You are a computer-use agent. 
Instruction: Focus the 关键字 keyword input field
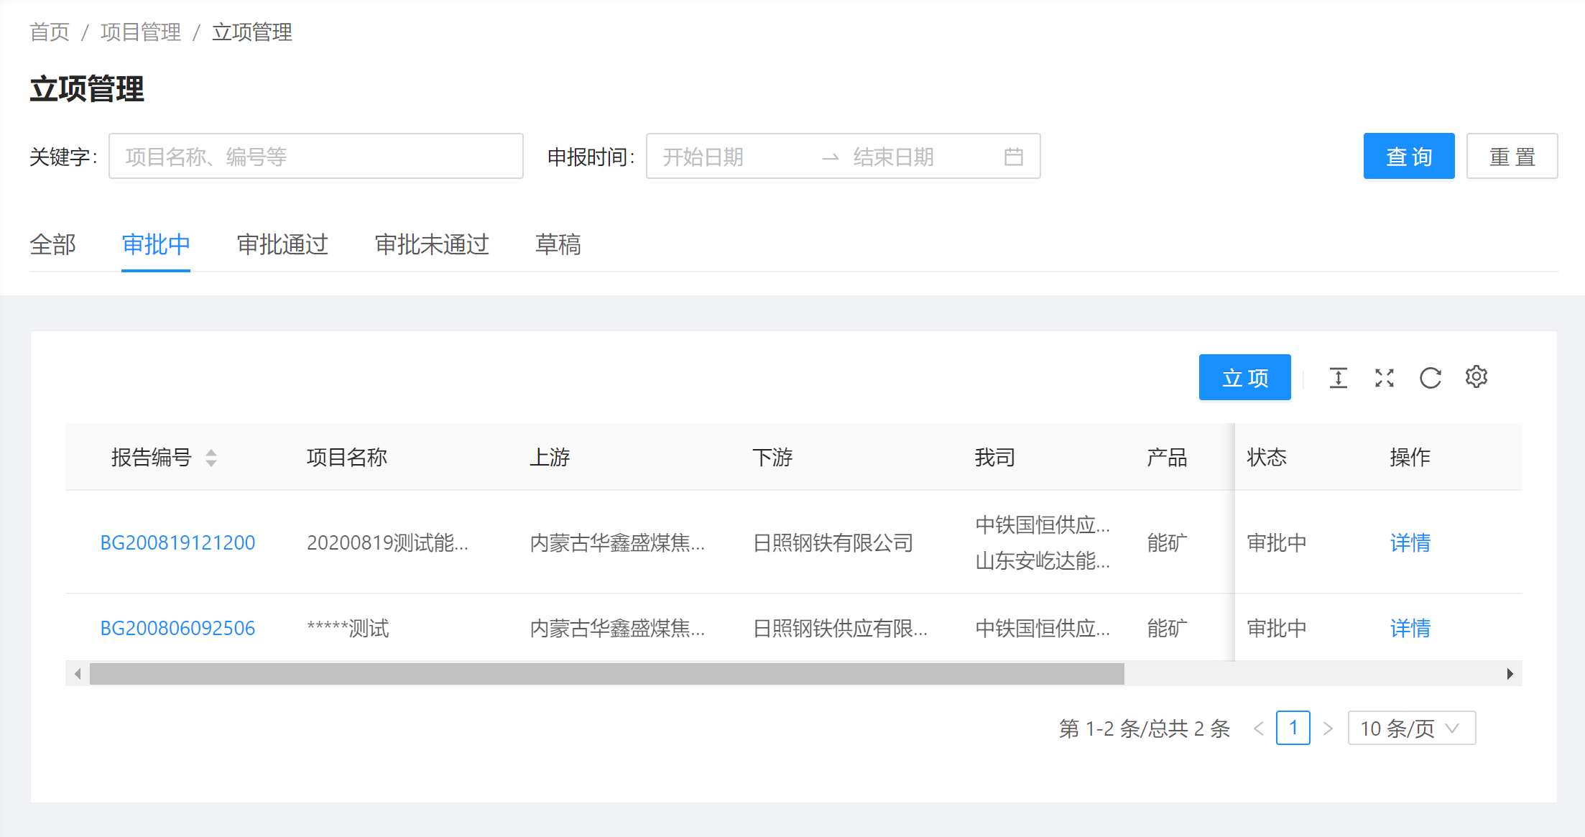pos(315,157)
